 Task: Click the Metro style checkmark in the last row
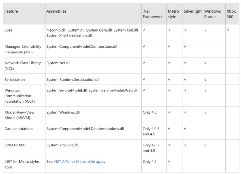[x=169, y=161]
